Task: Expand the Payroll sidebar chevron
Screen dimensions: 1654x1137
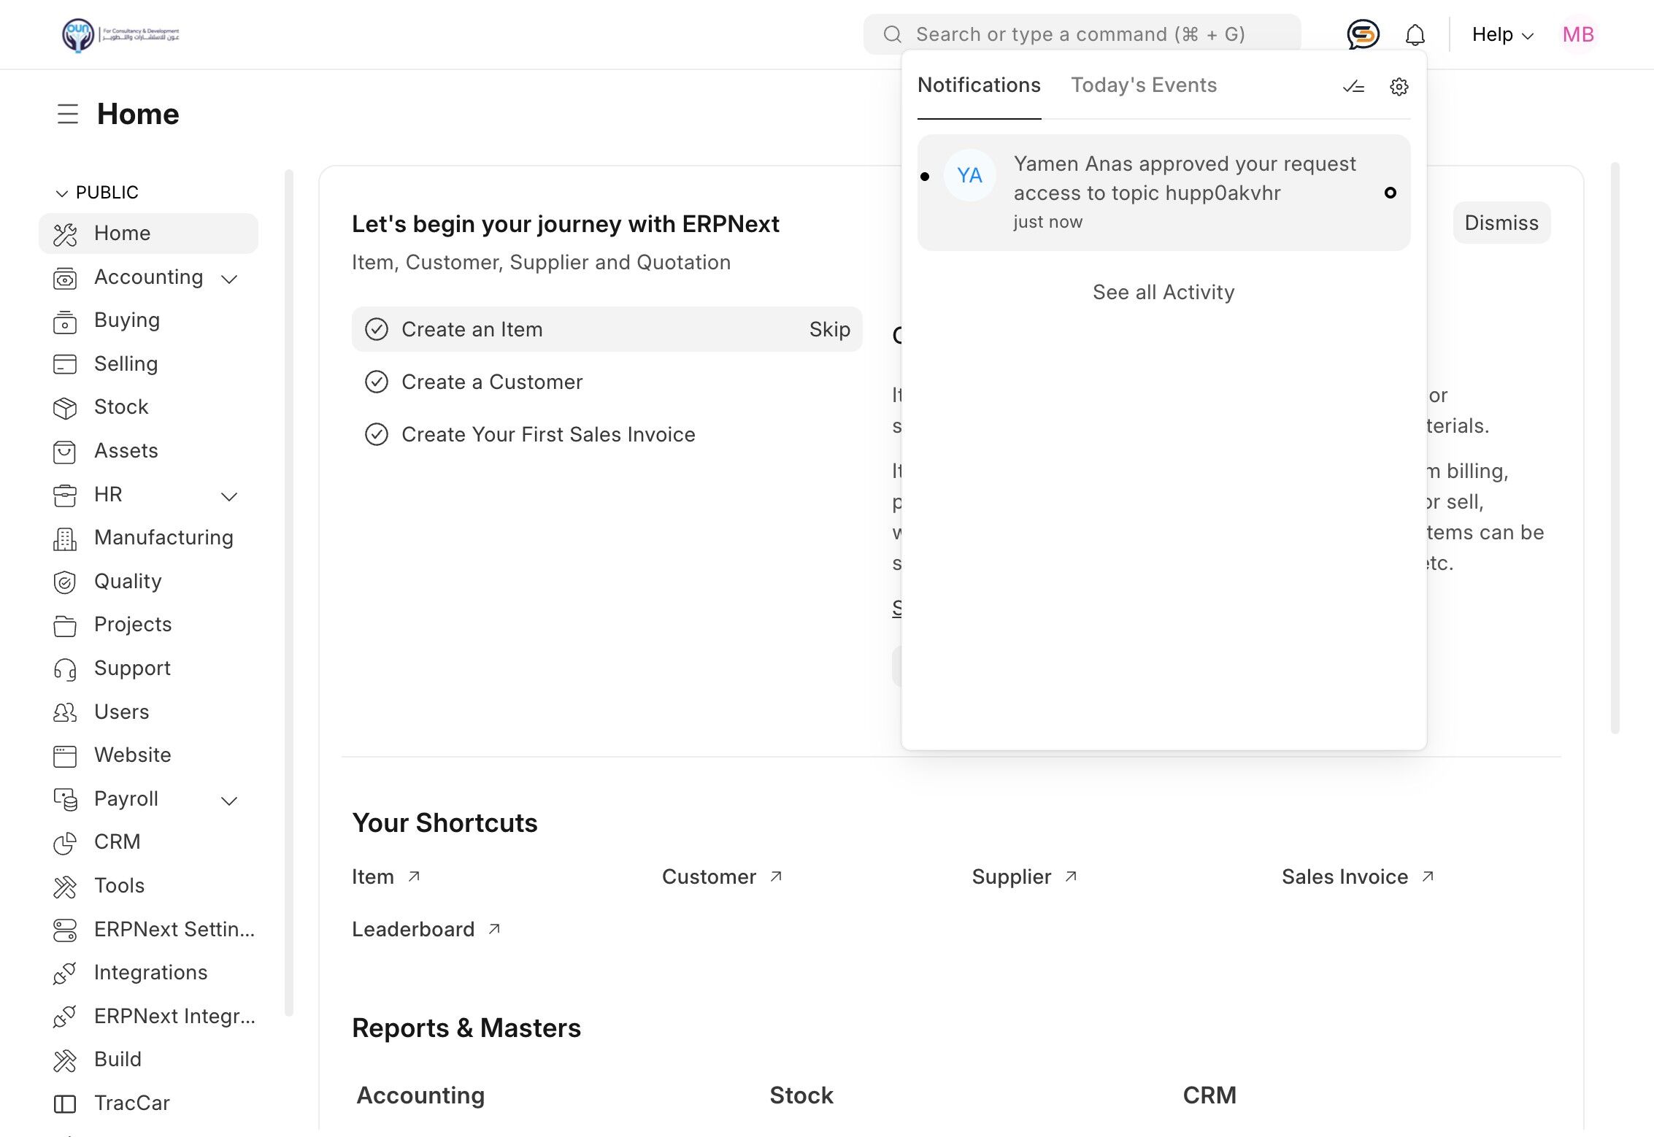Action: pos(229,801)
